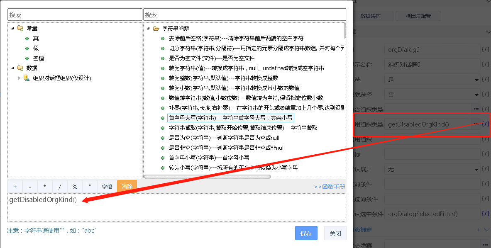The height and width of the screenshot is (248, 491).
Task: Open the 函数手册 link
Action: coord(330,187)
